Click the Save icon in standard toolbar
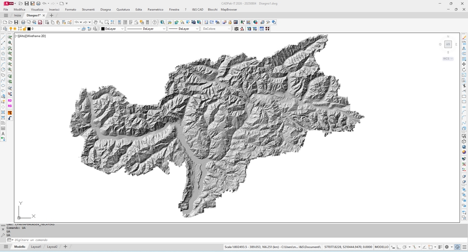Viewport: 468px width, 252px height. coord(16,22)
